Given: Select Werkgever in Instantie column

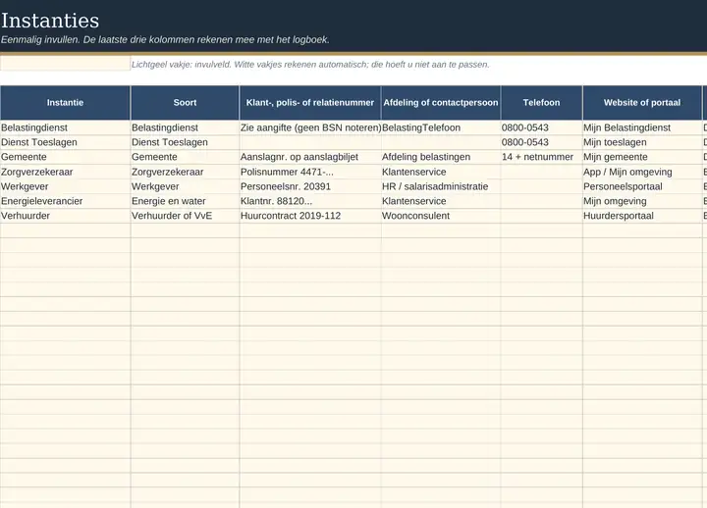Looking at the screenshot, I should (66, 186).
